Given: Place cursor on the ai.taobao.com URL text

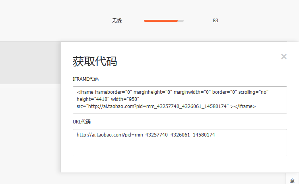Looking at the screenshot, I should pyautogui.click(x=146, y=135).
